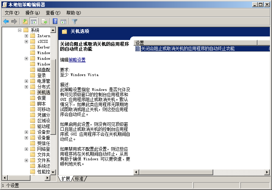Open the 操作(A) menu

[32, 13]
